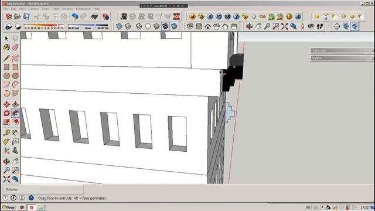Image resolution: width=375 pixels, height=211 pixels.
Task: Select the Arc tool
Action: (x=6, y=84)
